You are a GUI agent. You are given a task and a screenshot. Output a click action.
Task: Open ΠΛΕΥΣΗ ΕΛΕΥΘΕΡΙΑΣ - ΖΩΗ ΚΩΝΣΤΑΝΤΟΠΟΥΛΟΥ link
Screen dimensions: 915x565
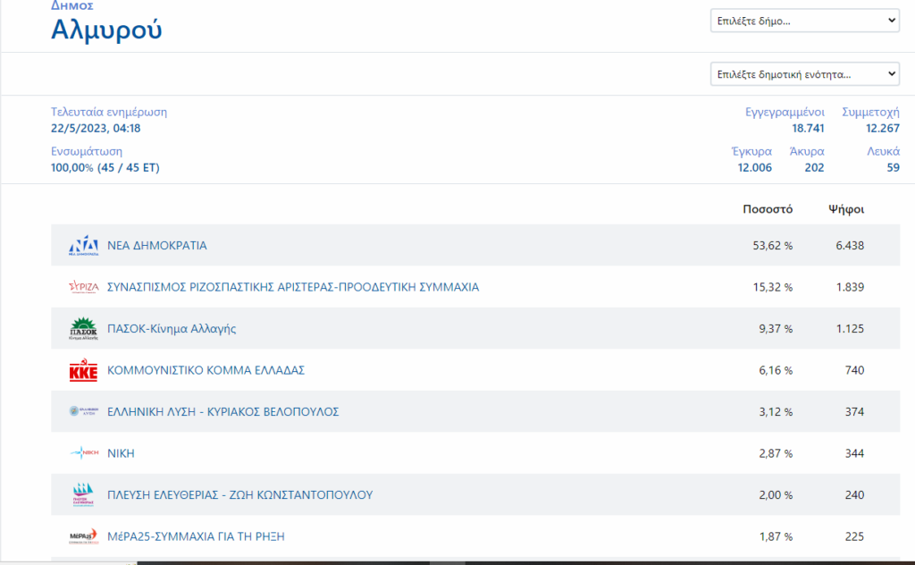click(239, 495)
